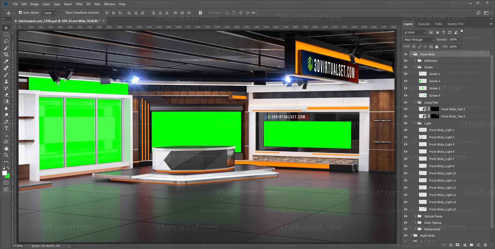This screenshot has width=495, height=249.
Task: Select the Hand tool
Action: click(6, 148)
